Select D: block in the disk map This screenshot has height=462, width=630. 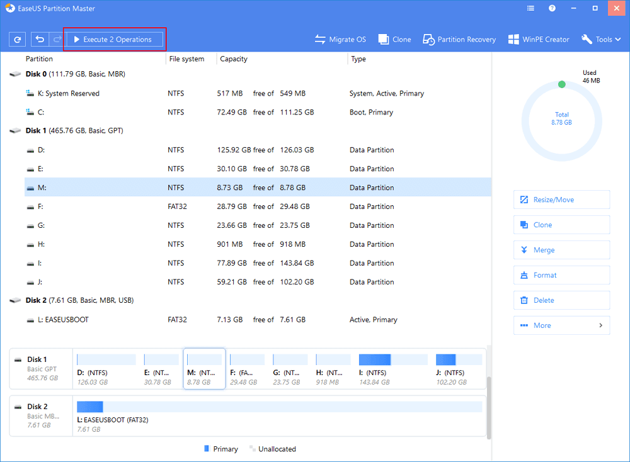(106, 369)
